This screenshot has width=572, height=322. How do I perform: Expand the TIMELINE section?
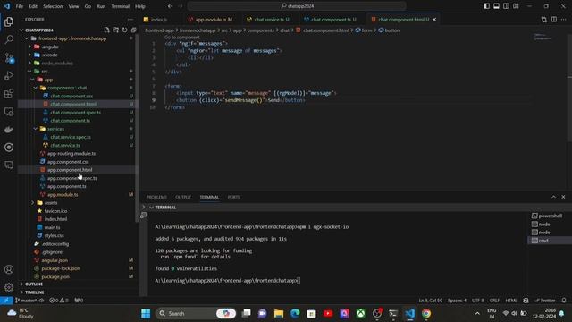click(35, 292)
